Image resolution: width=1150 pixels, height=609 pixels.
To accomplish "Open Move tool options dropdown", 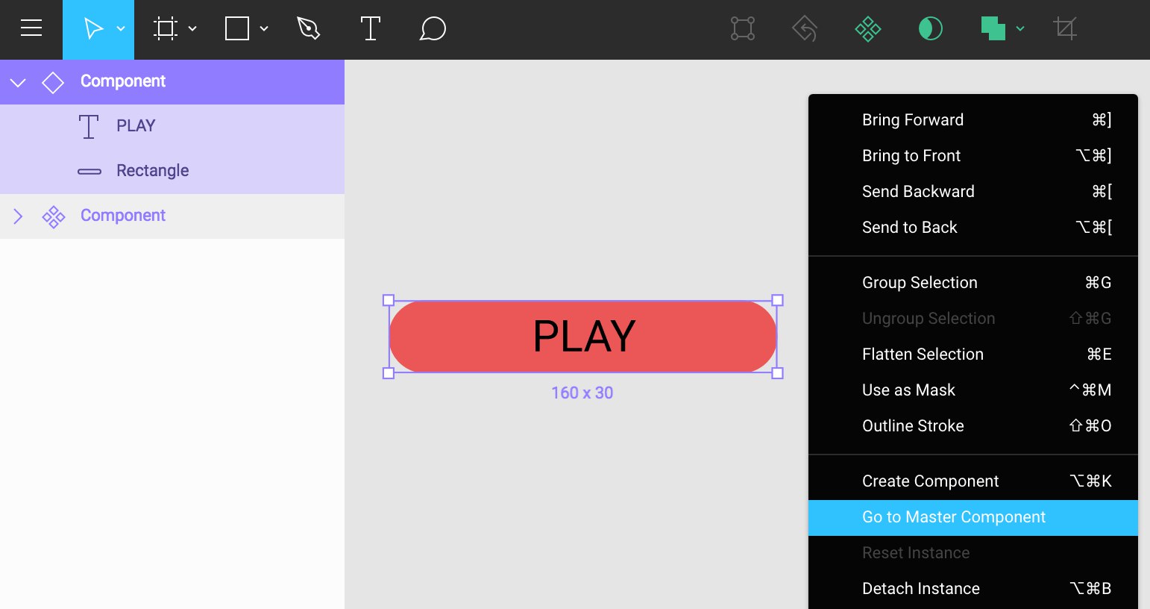I will point(121,29).
